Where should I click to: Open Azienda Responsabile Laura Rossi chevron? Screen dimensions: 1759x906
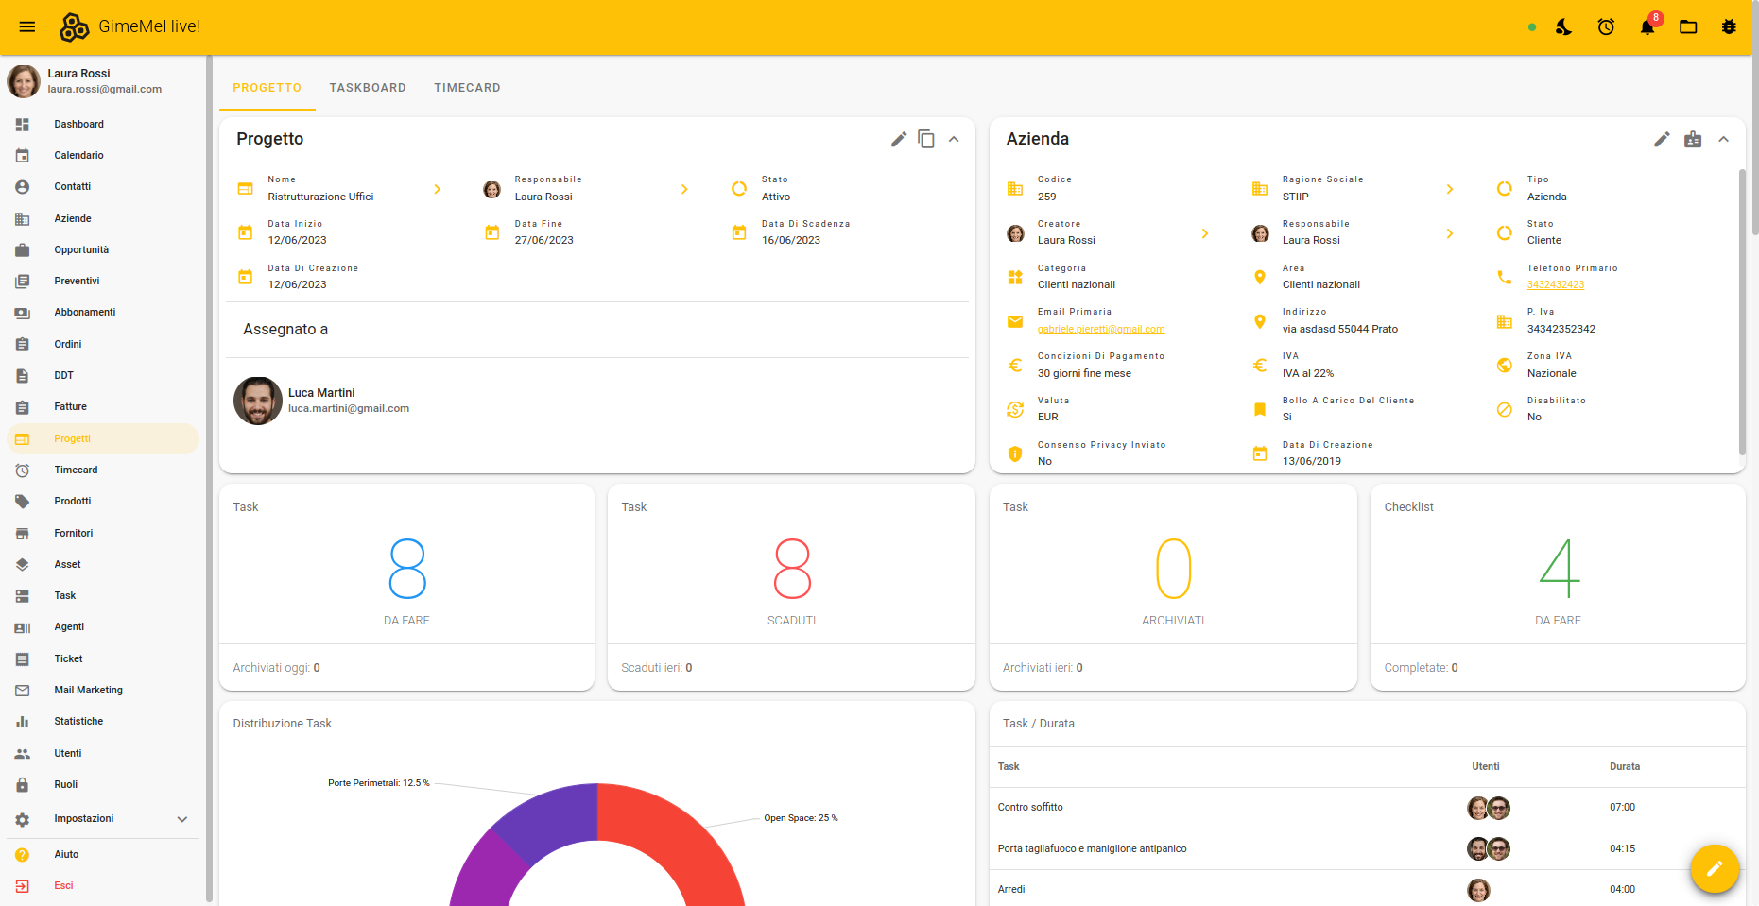1450,233
